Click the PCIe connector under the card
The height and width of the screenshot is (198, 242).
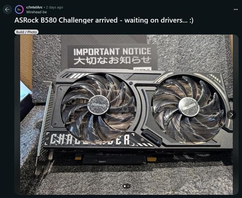click(114, 159)
